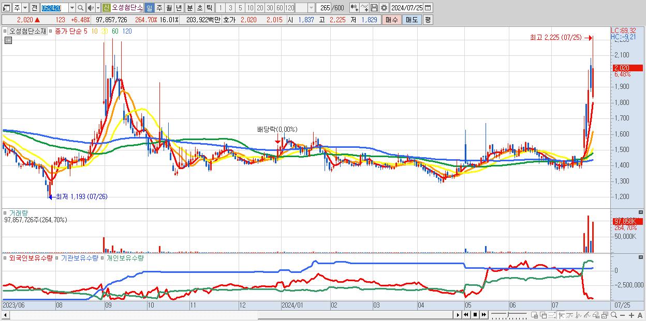Adjust the bottom chart zoom slider

click(509, 315)
